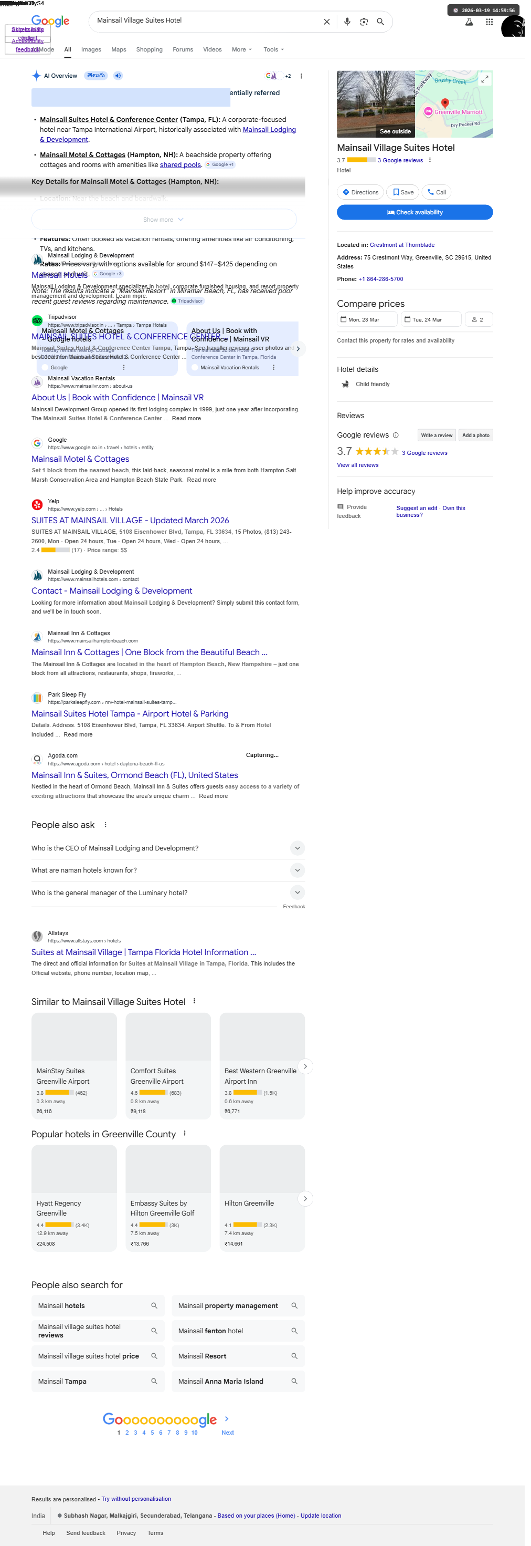Click the Check availability button
Screen dimensions: 531x1546
415,212
